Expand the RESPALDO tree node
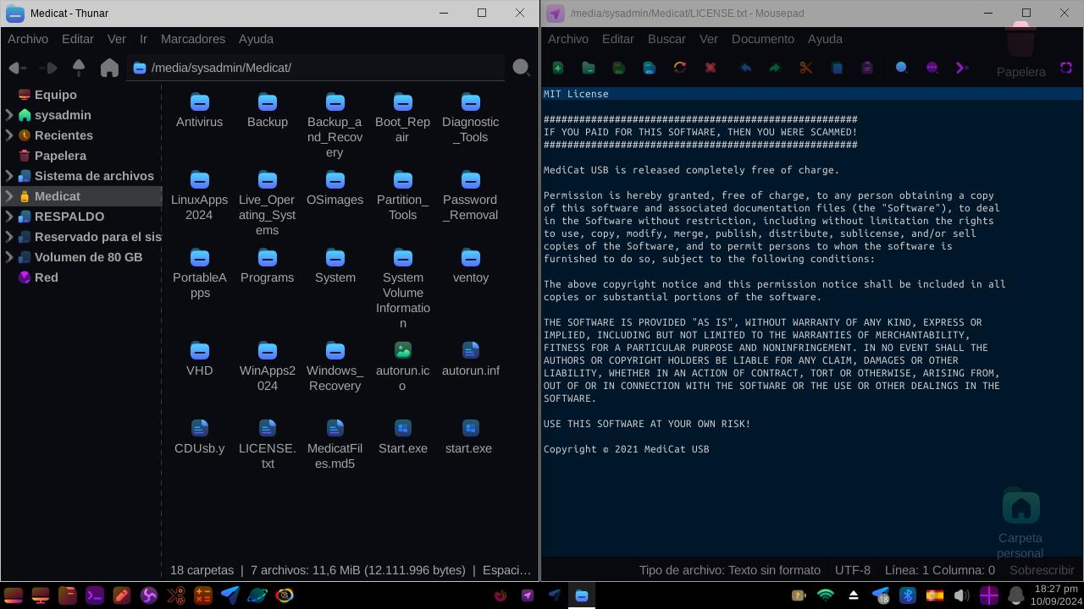1084x609 pixels. pyautogui.click(x=9, y=217)
